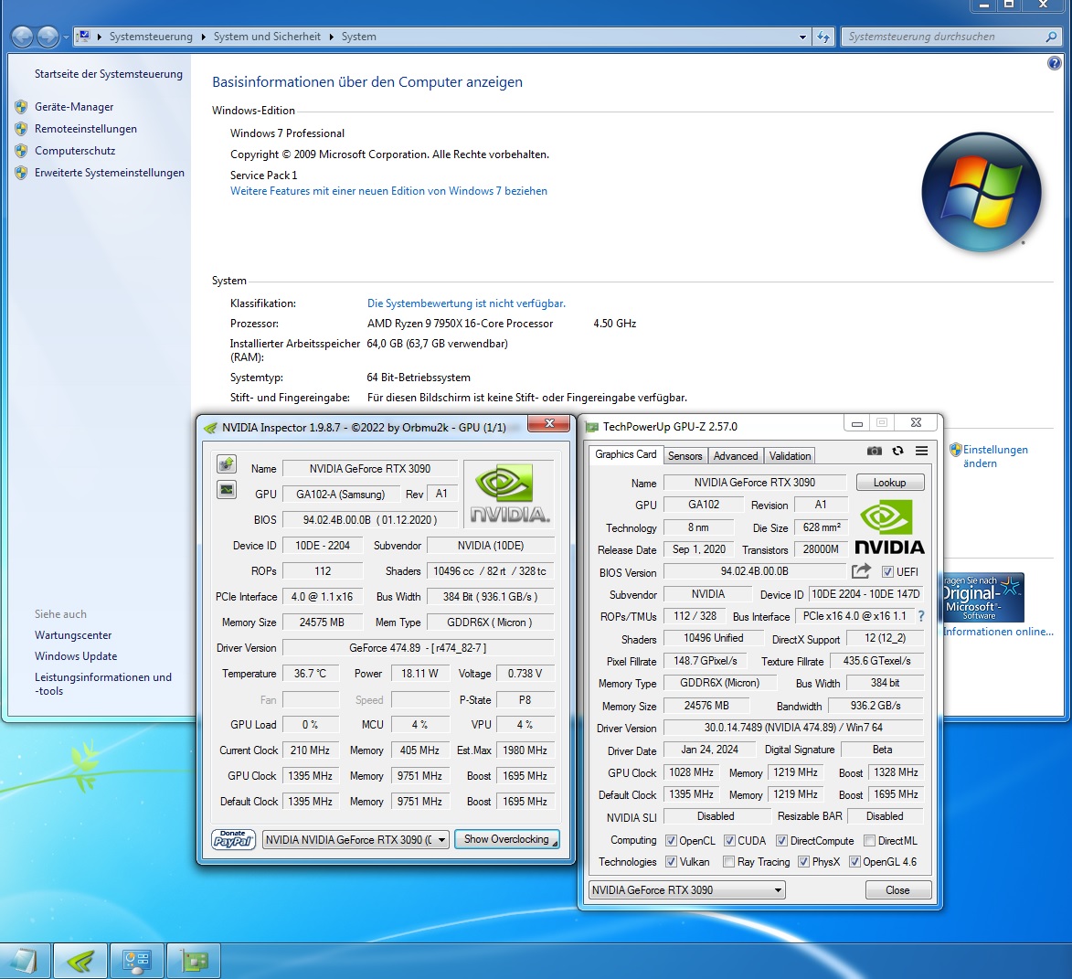1072x979 pixels.
Task: Click the Erweiterte Systemeinstellungen shield icon
Action: click(21, 172)
